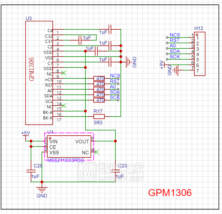Select the nCS pin label on U3

(x=49, y=80)
